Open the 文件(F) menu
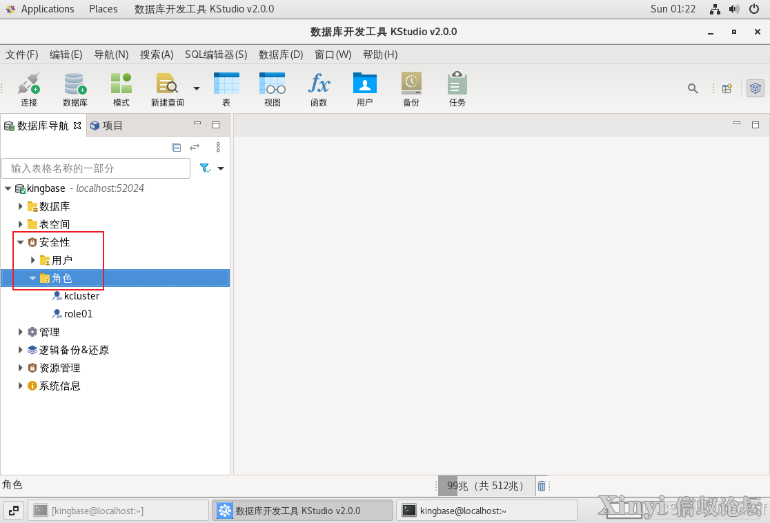Image resolution: width=770 pixels, height=523 pixels. pyautogui.click(x=21, y=55)
